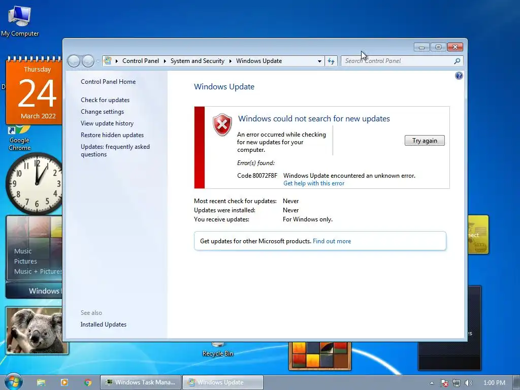Open Change settings in the sidebar
The width and height of the screenshot is (520, 390).
(102, 112)
